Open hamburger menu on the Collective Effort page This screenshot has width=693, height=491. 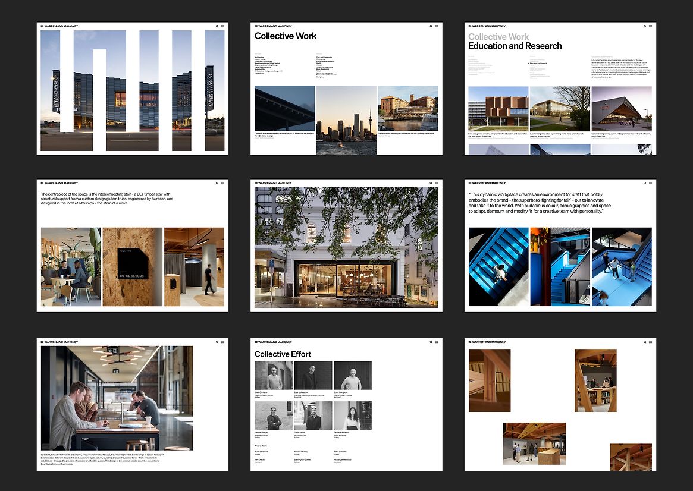[437, 342]
